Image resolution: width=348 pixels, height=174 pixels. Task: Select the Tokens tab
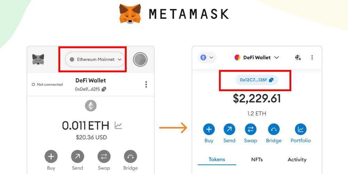217,159
